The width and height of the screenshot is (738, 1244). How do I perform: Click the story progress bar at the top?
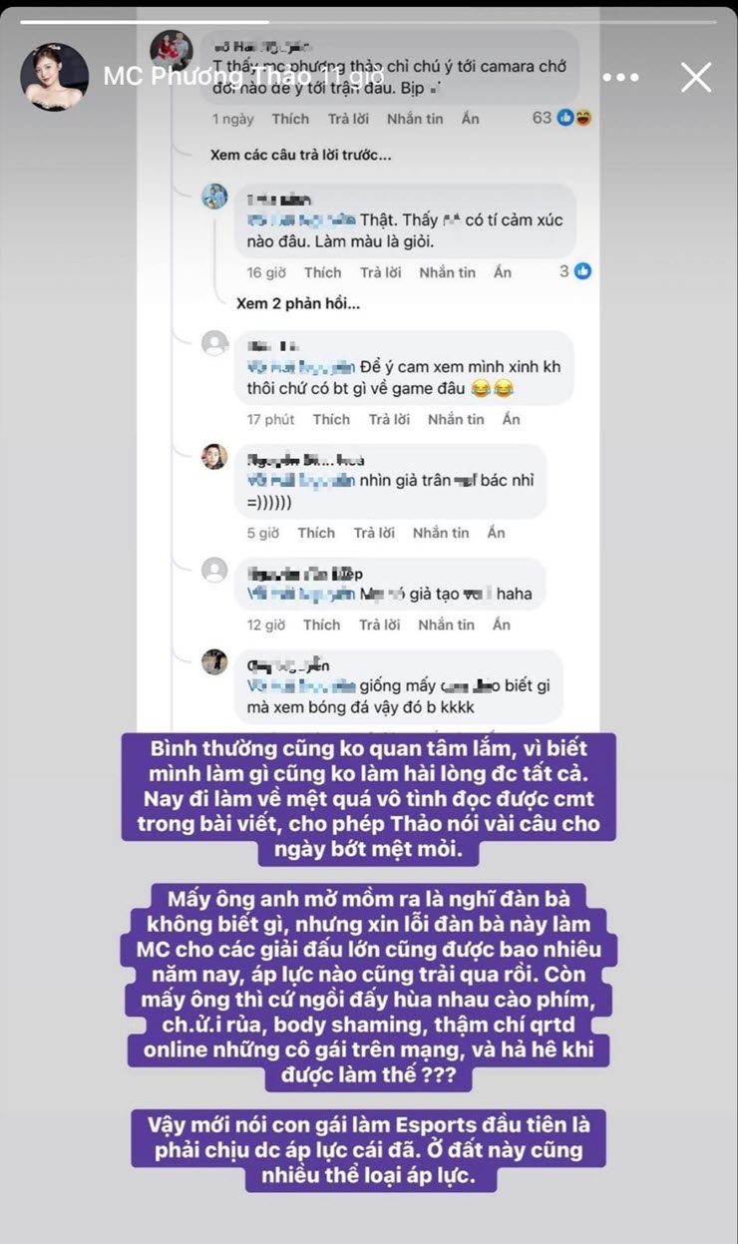(x=369, y=20)
